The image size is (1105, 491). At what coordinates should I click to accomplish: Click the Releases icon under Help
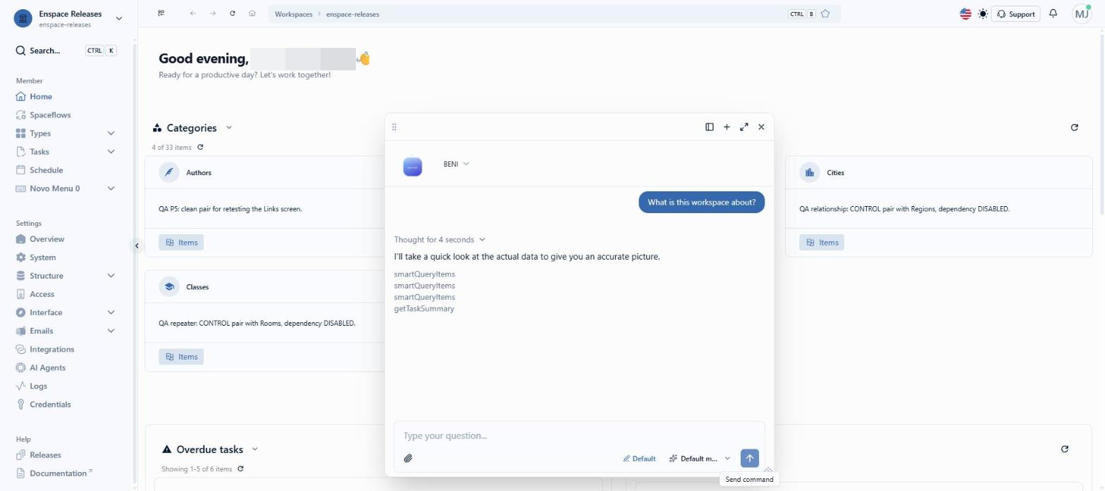pyautogui.click(x=20, y=455)
